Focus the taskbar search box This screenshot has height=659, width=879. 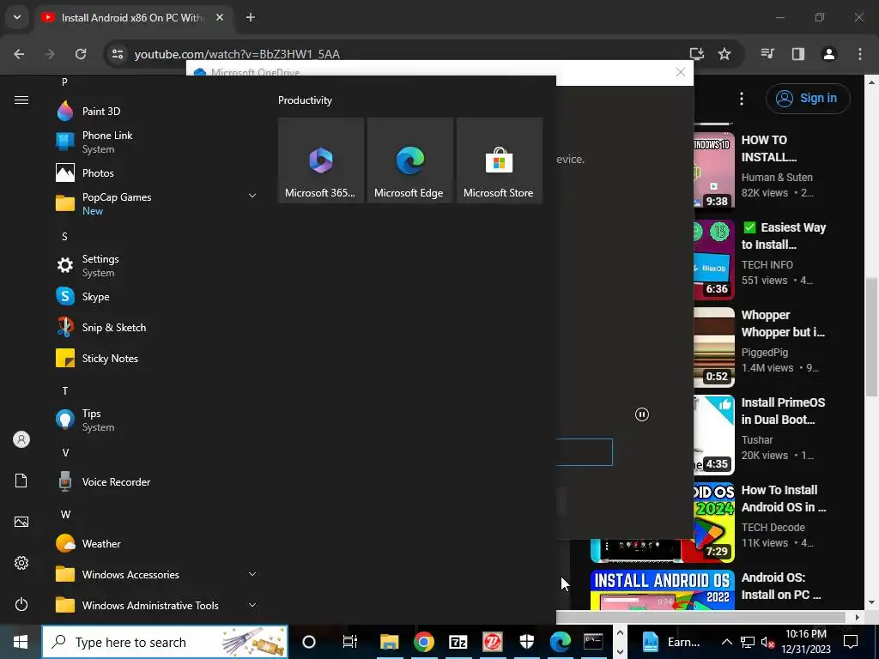[165, 642]
